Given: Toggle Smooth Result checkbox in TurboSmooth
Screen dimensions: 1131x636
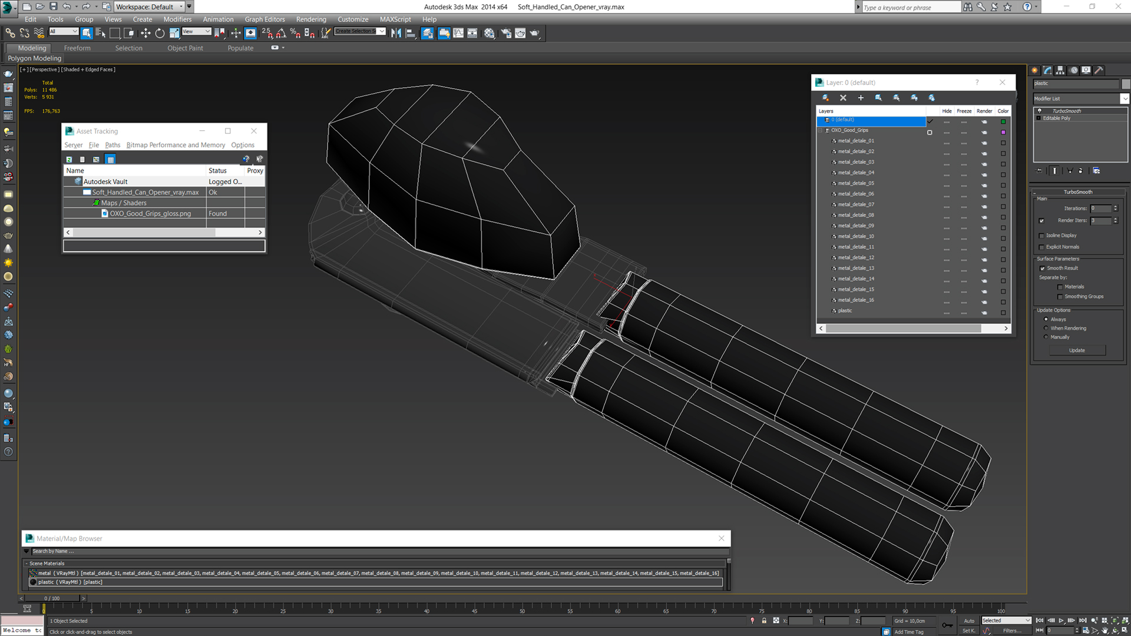Looking at the screenshot, I should (1043, 268).
